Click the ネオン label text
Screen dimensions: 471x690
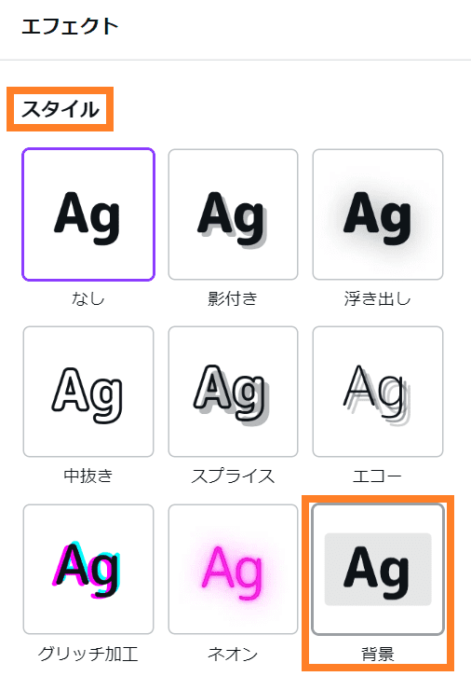(x=233, y=654)
